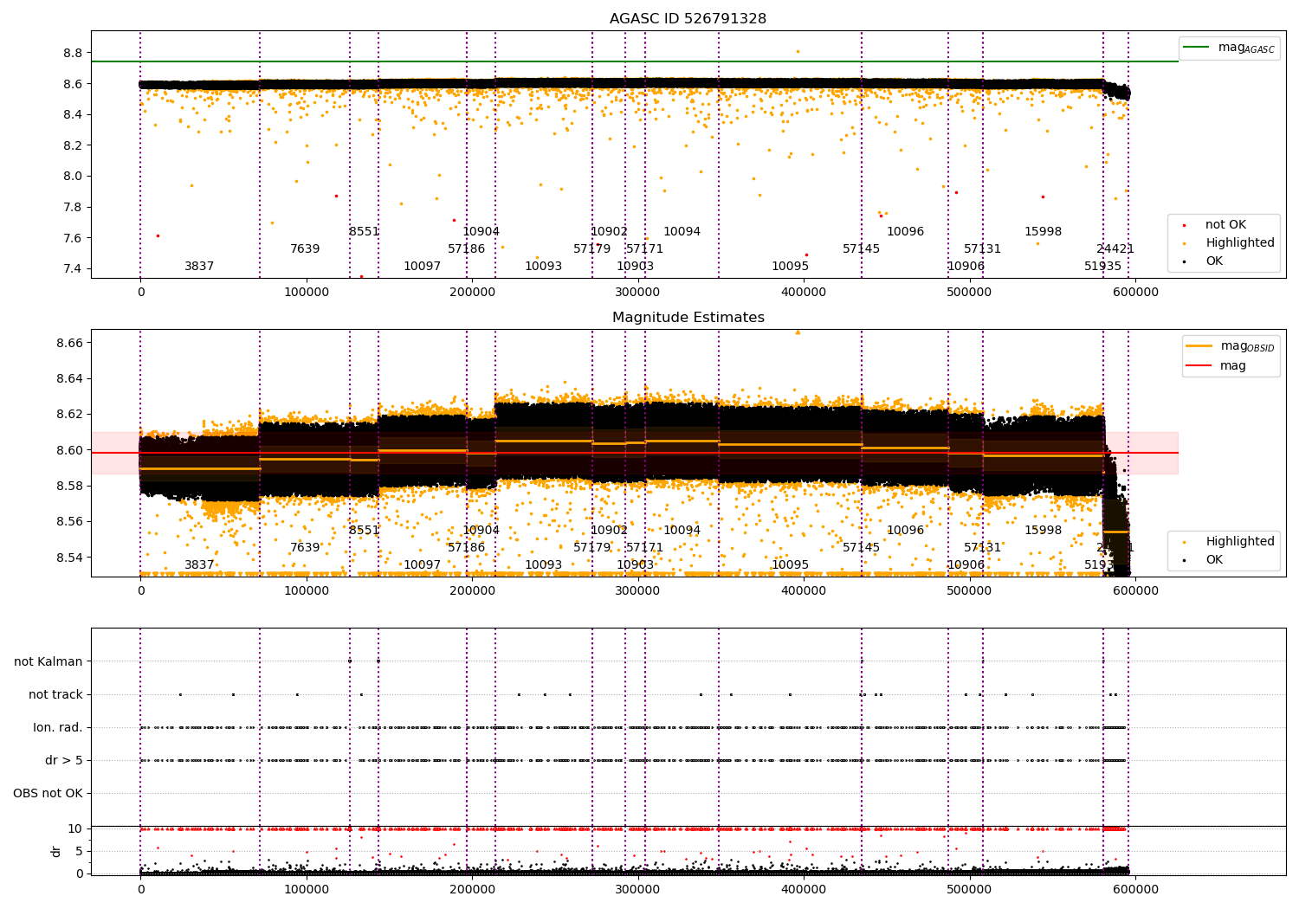Screen dimensions: 1299x909
Task: Click OBSID label 15998 in the Magnitude Estimates plot
Action: tap(1043, 531)
